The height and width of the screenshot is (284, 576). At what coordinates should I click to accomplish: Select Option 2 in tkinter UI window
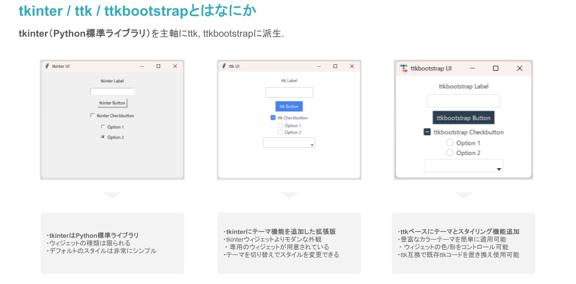click(x=103, y=137)
